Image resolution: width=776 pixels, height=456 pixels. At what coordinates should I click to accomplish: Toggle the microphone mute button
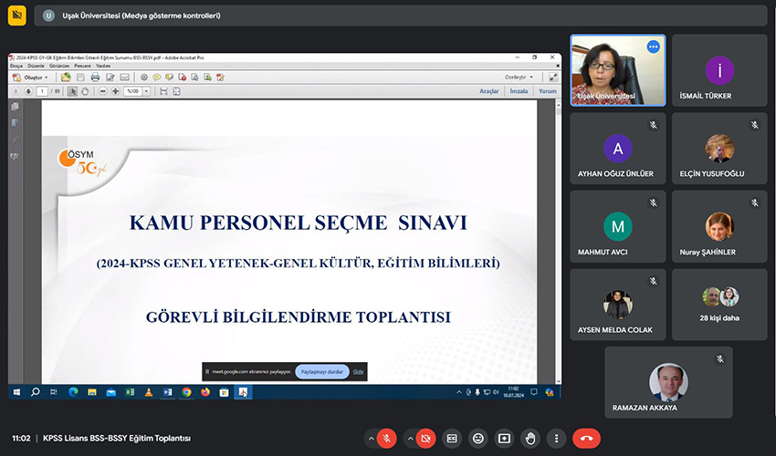386,439
